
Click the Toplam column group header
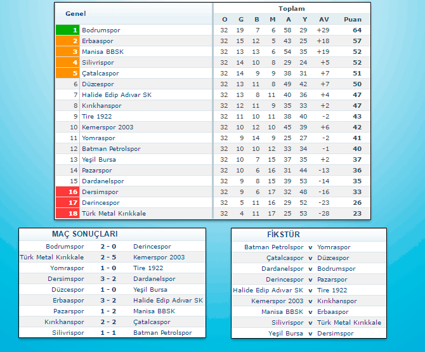(x=291, y=9)
